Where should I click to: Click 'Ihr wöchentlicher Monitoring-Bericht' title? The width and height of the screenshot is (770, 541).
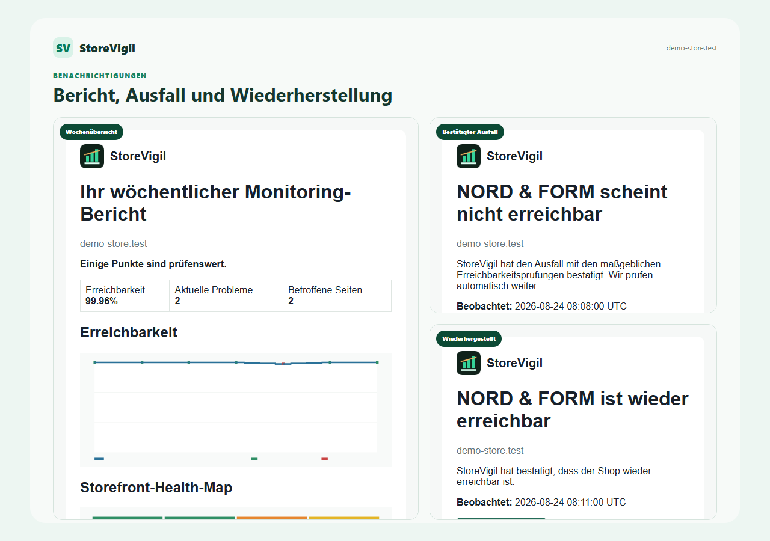[x=215, y=203]
